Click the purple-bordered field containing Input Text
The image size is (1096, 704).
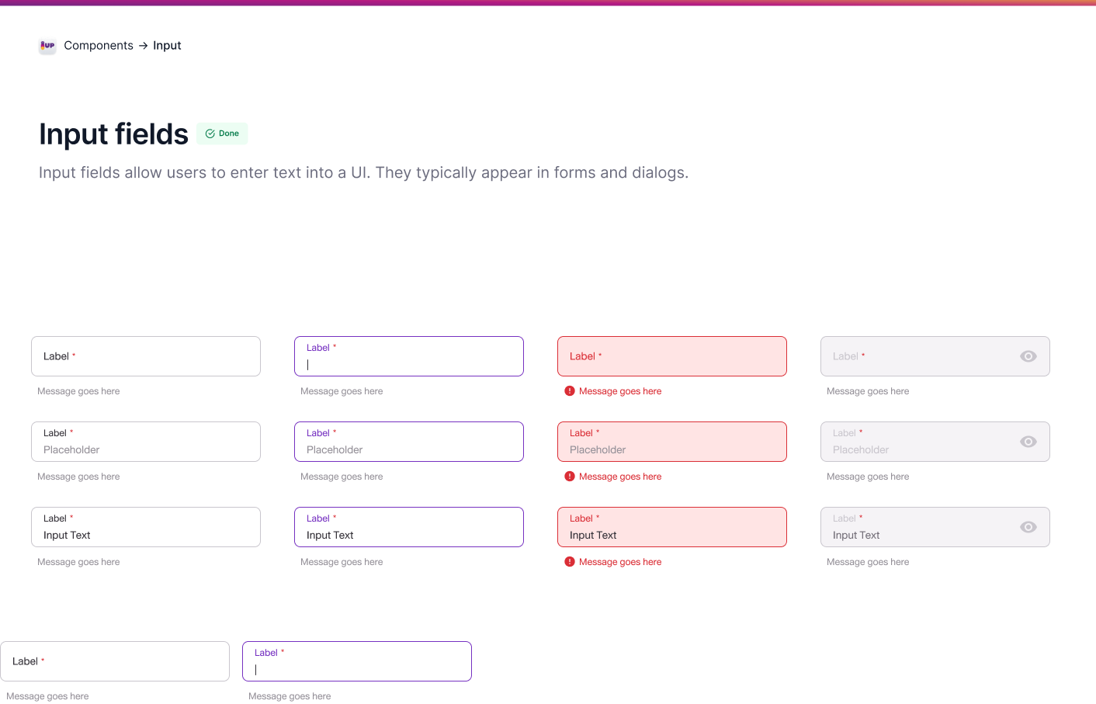click(409, 527)
